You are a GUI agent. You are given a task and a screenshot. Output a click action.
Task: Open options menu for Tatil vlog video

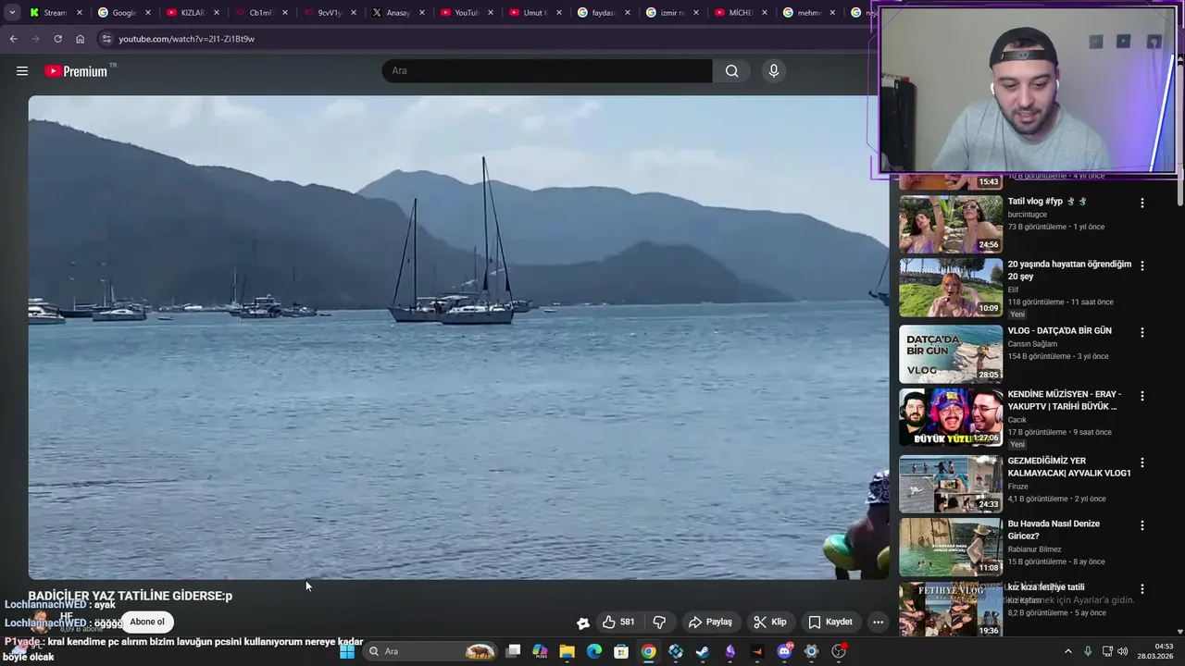pos(1141,203)
